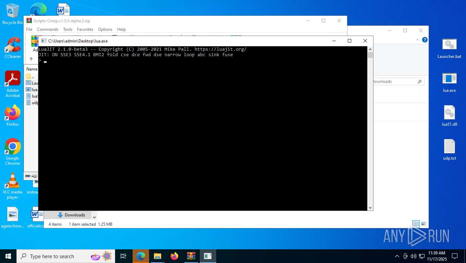Expand the File Explorer ribbon chevron
Screen dimensions: 466x263
coord(418,40)
